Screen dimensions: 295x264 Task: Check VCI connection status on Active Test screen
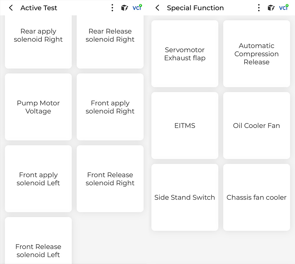tap(137, 8)
